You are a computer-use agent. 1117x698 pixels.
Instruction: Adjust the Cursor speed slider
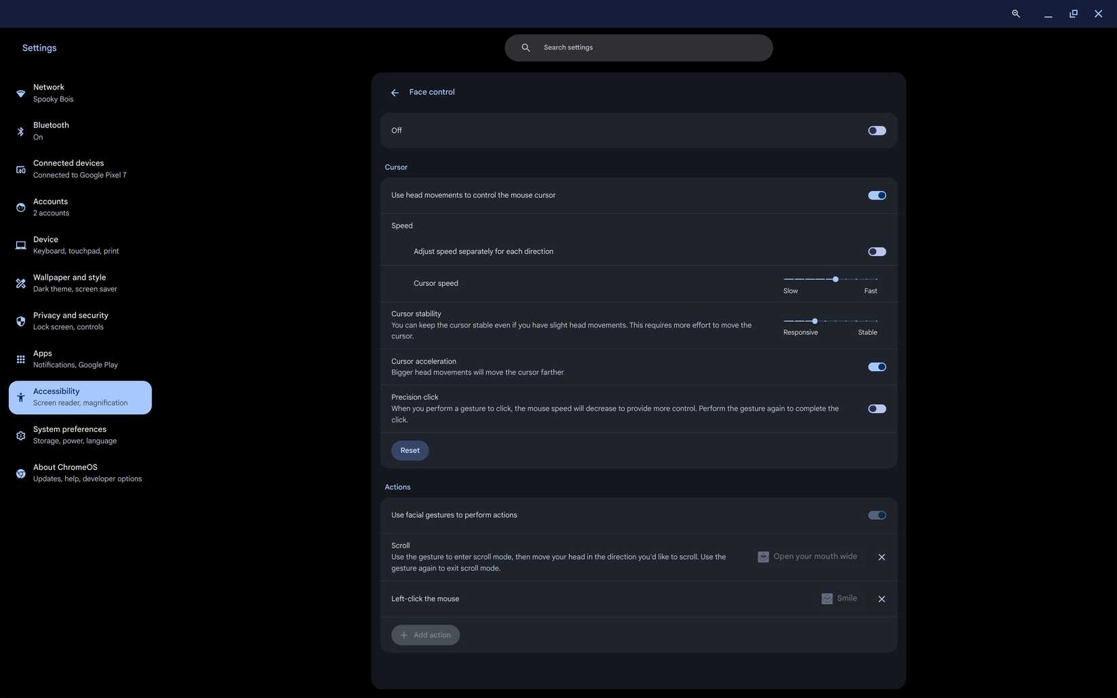pos(835,279)
